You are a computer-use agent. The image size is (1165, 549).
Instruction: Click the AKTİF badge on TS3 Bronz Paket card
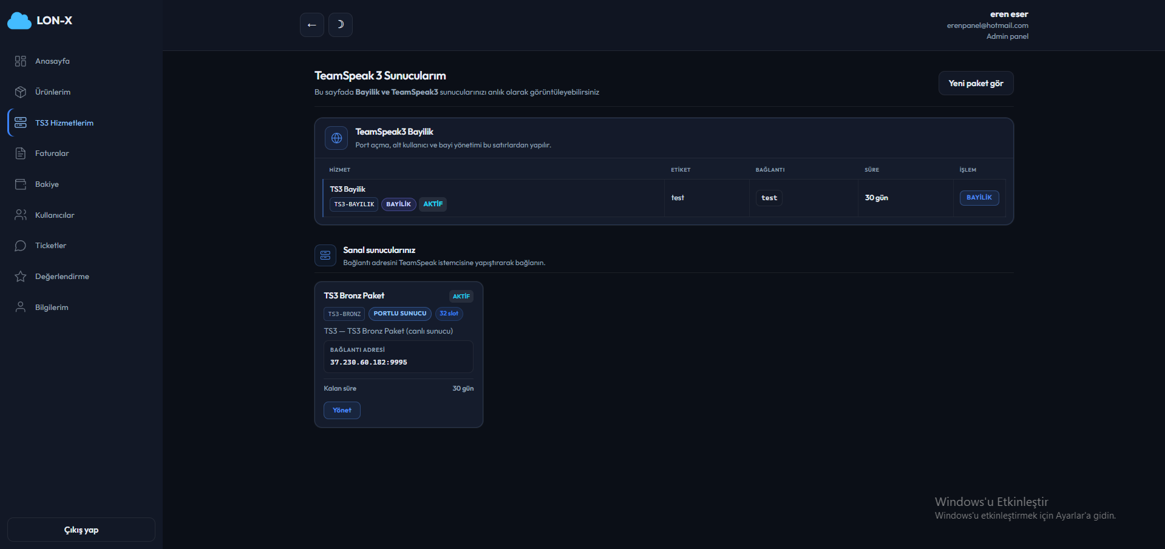461,297
